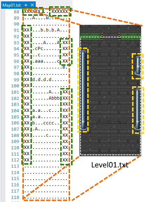
Task: Click the Level01.txt caption label
Action: pos(110,165)
